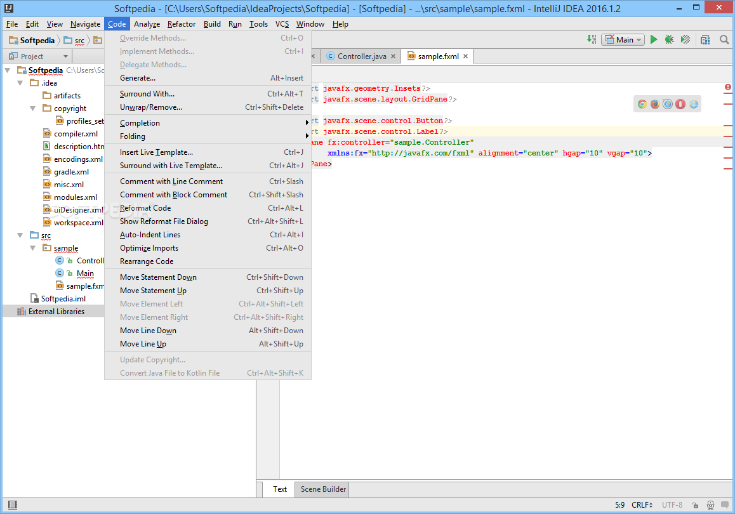Choose Insert Live Template... entry
The image size is (735, 514).
[208, 152]
